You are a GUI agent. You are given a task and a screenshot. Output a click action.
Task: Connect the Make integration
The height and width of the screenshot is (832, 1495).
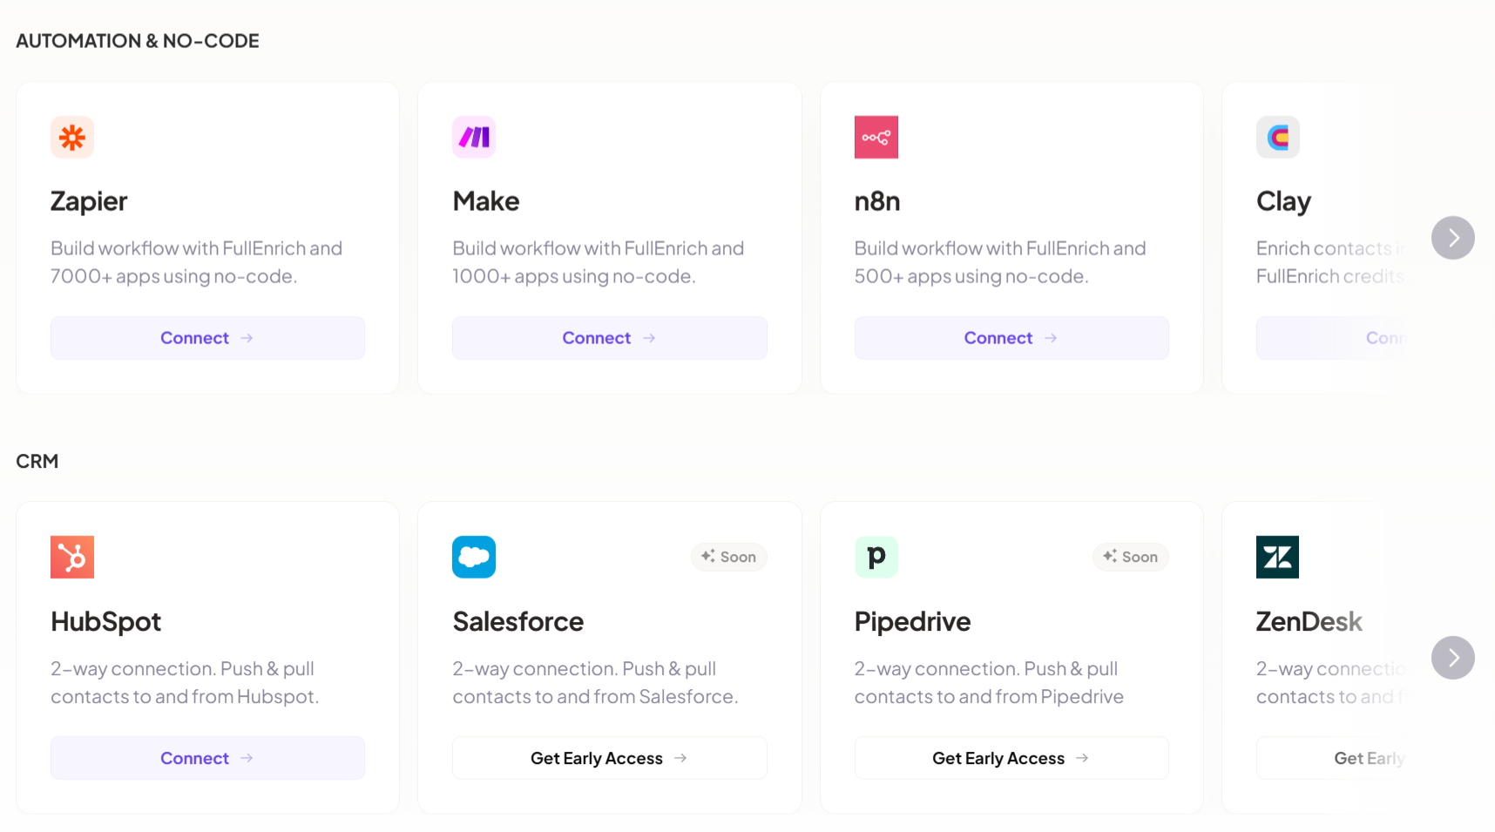[609, 338]
